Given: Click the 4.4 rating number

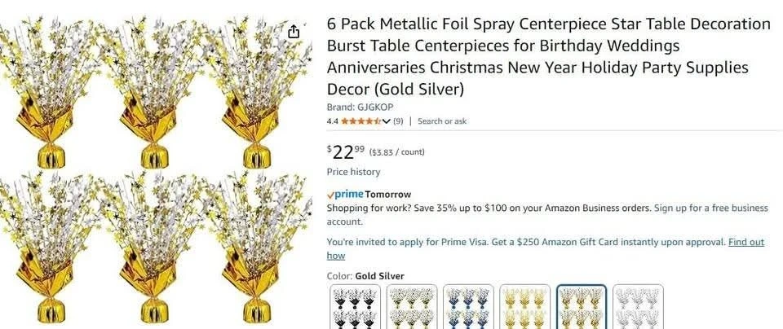Looking at the screenshot, I should (332, 121).
